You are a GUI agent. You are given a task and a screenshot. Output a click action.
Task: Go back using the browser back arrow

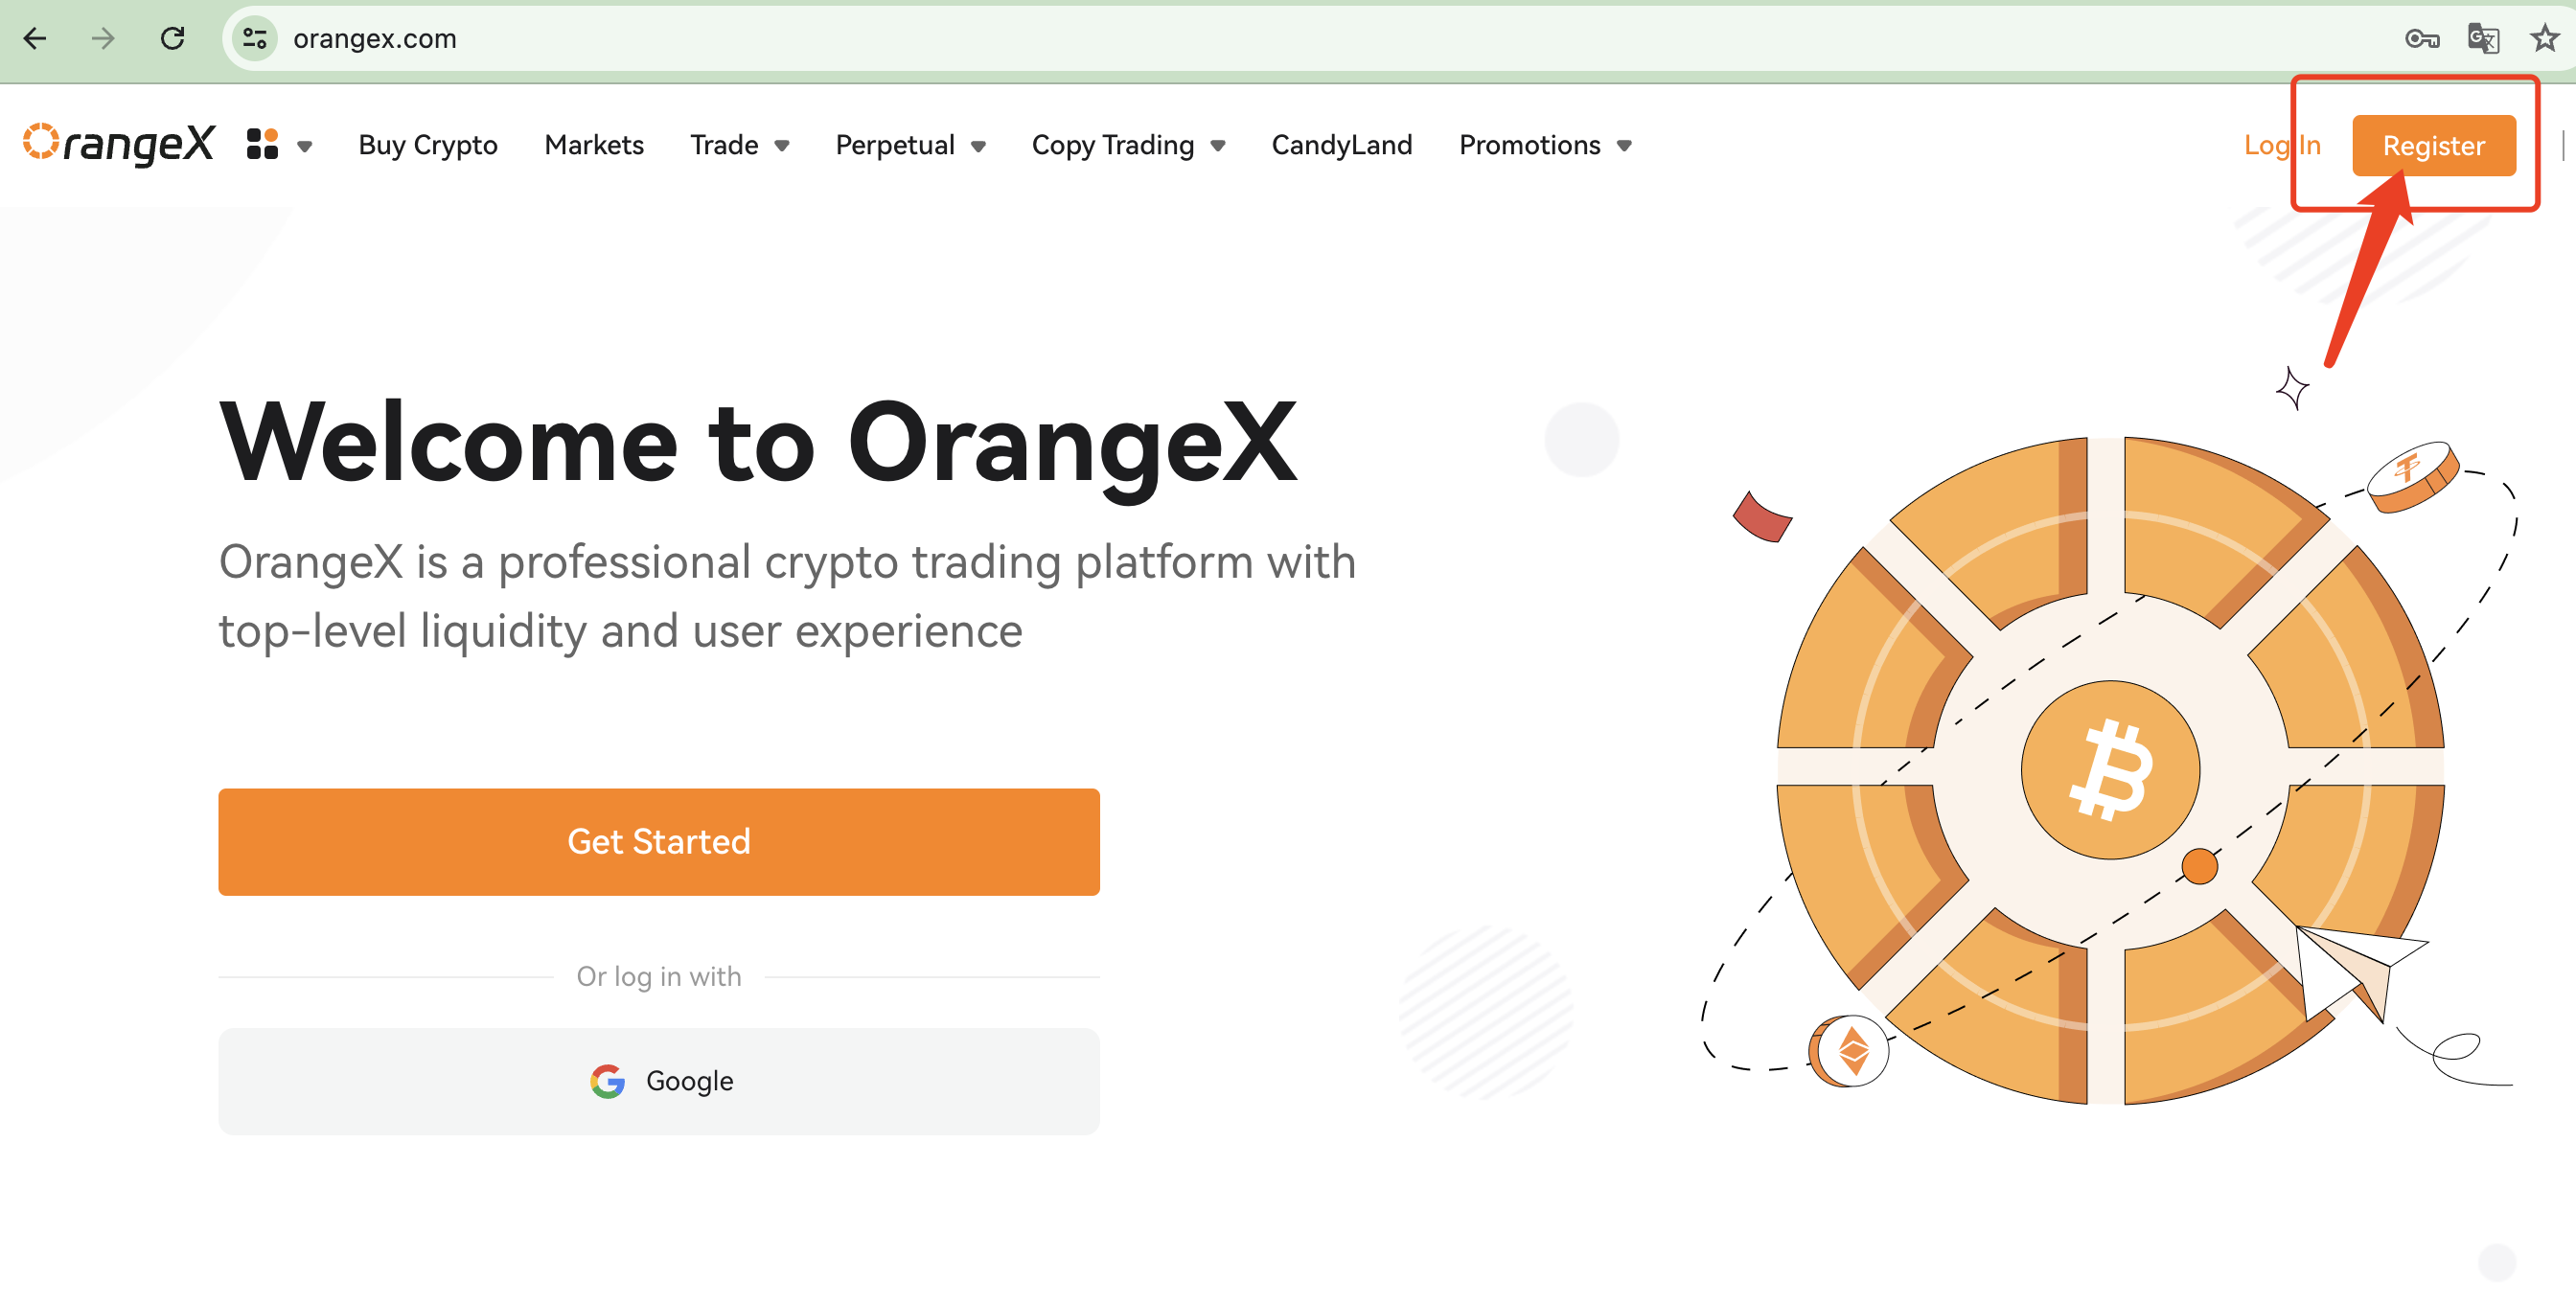[x=35, y=38]
